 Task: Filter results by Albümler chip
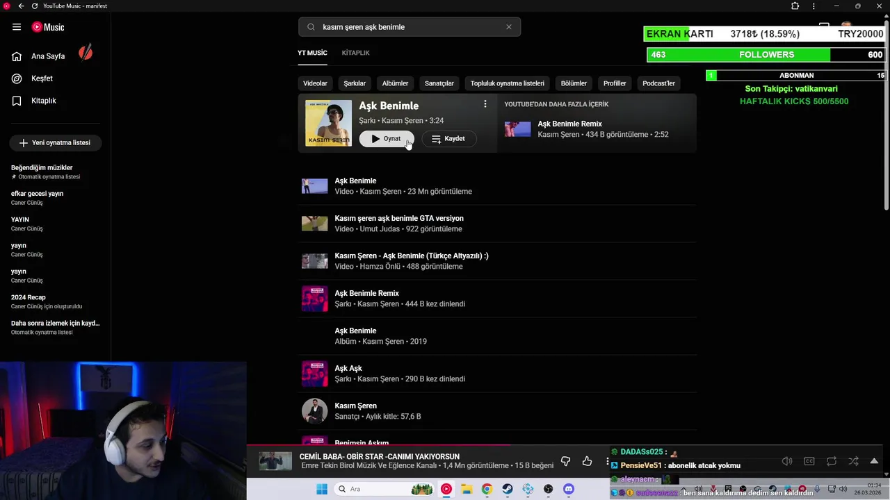(x=395, y=83)
